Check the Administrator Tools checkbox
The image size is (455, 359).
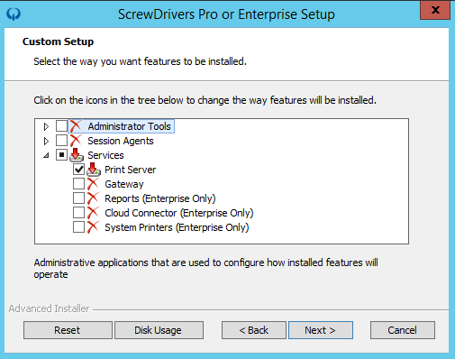pos(61,126)
